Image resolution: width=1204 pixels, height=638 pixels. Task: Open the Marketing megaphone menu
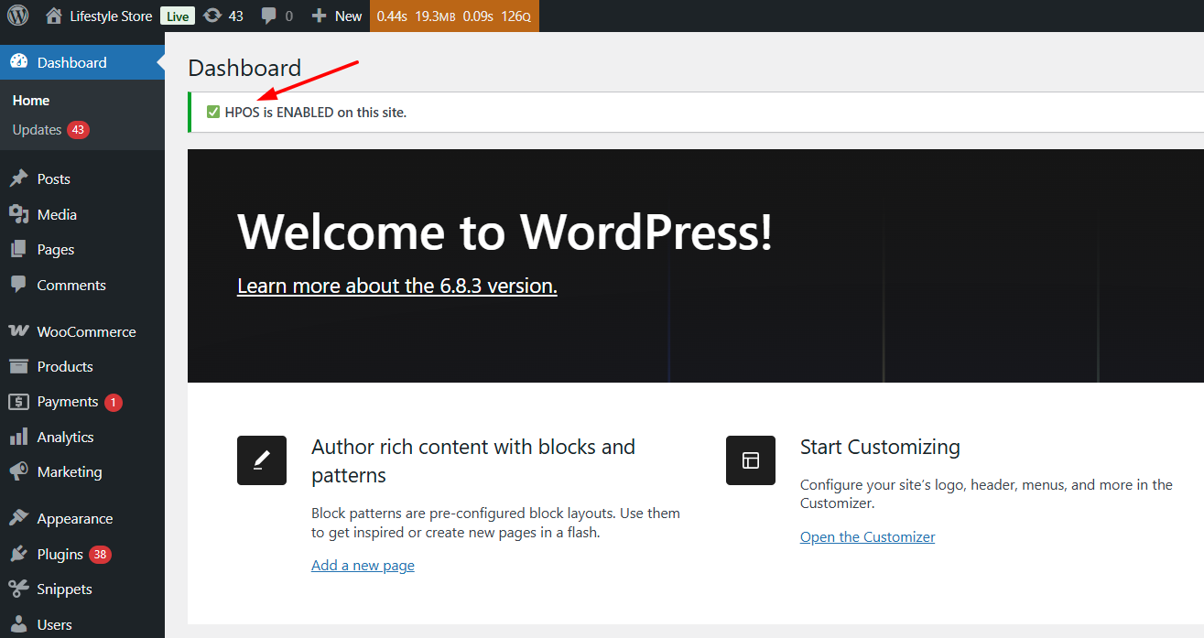tap(18, 471)
